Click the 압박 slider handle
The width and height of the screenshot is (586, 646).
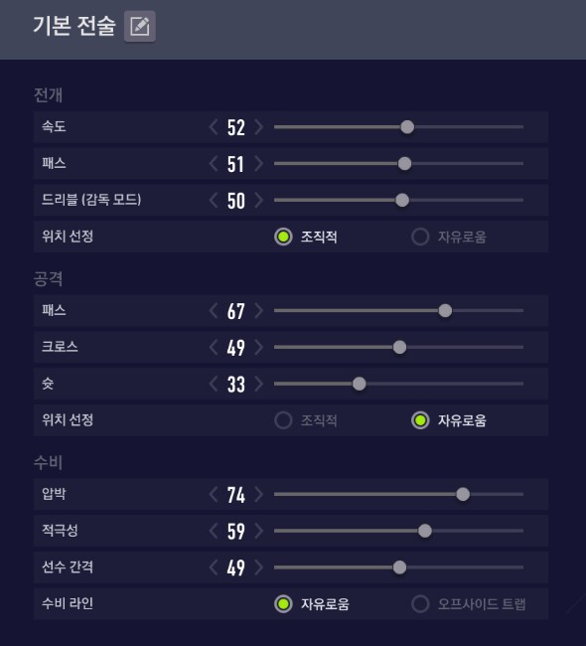pos(463,494)
